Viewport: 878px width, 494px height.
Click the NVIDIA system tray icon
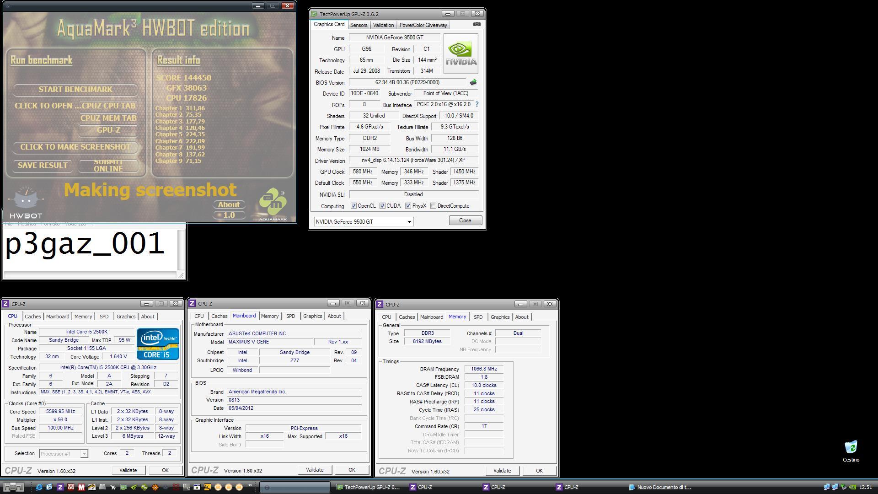(x=852, y=487)
